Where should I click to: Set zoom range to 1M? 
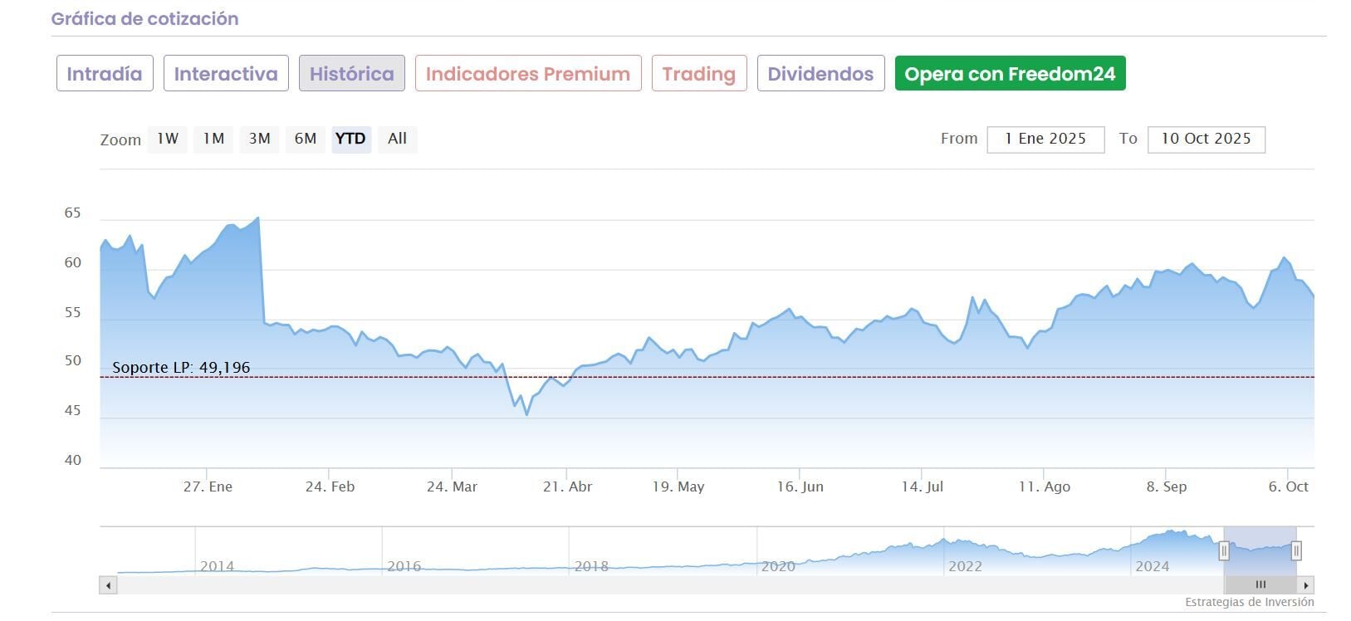[x=213, y=139]
